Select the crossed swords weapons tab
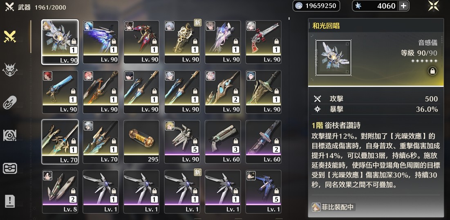The width and height of the screenshot is (450, 220). click(x=10, y=37)
